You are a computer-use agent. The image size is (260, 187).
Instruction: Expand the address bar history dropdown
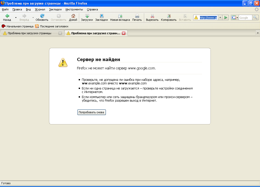pos(220,17)
